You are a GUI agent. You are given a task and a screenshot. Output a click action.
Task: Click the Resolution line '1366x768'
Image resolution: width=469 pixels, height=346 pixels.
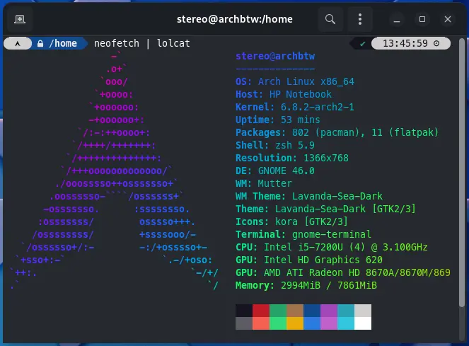pos(292,158)
